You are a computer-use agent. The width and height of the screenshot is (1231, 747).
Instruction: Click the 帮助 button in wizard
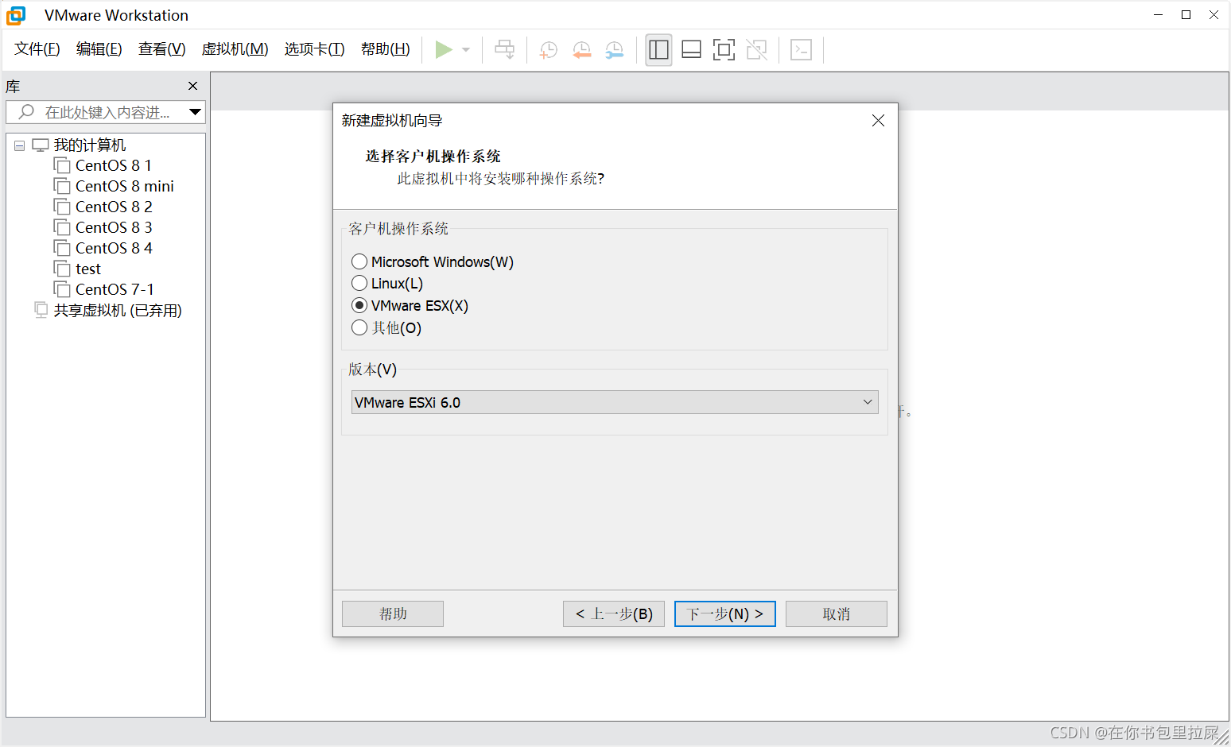[393, 613]
